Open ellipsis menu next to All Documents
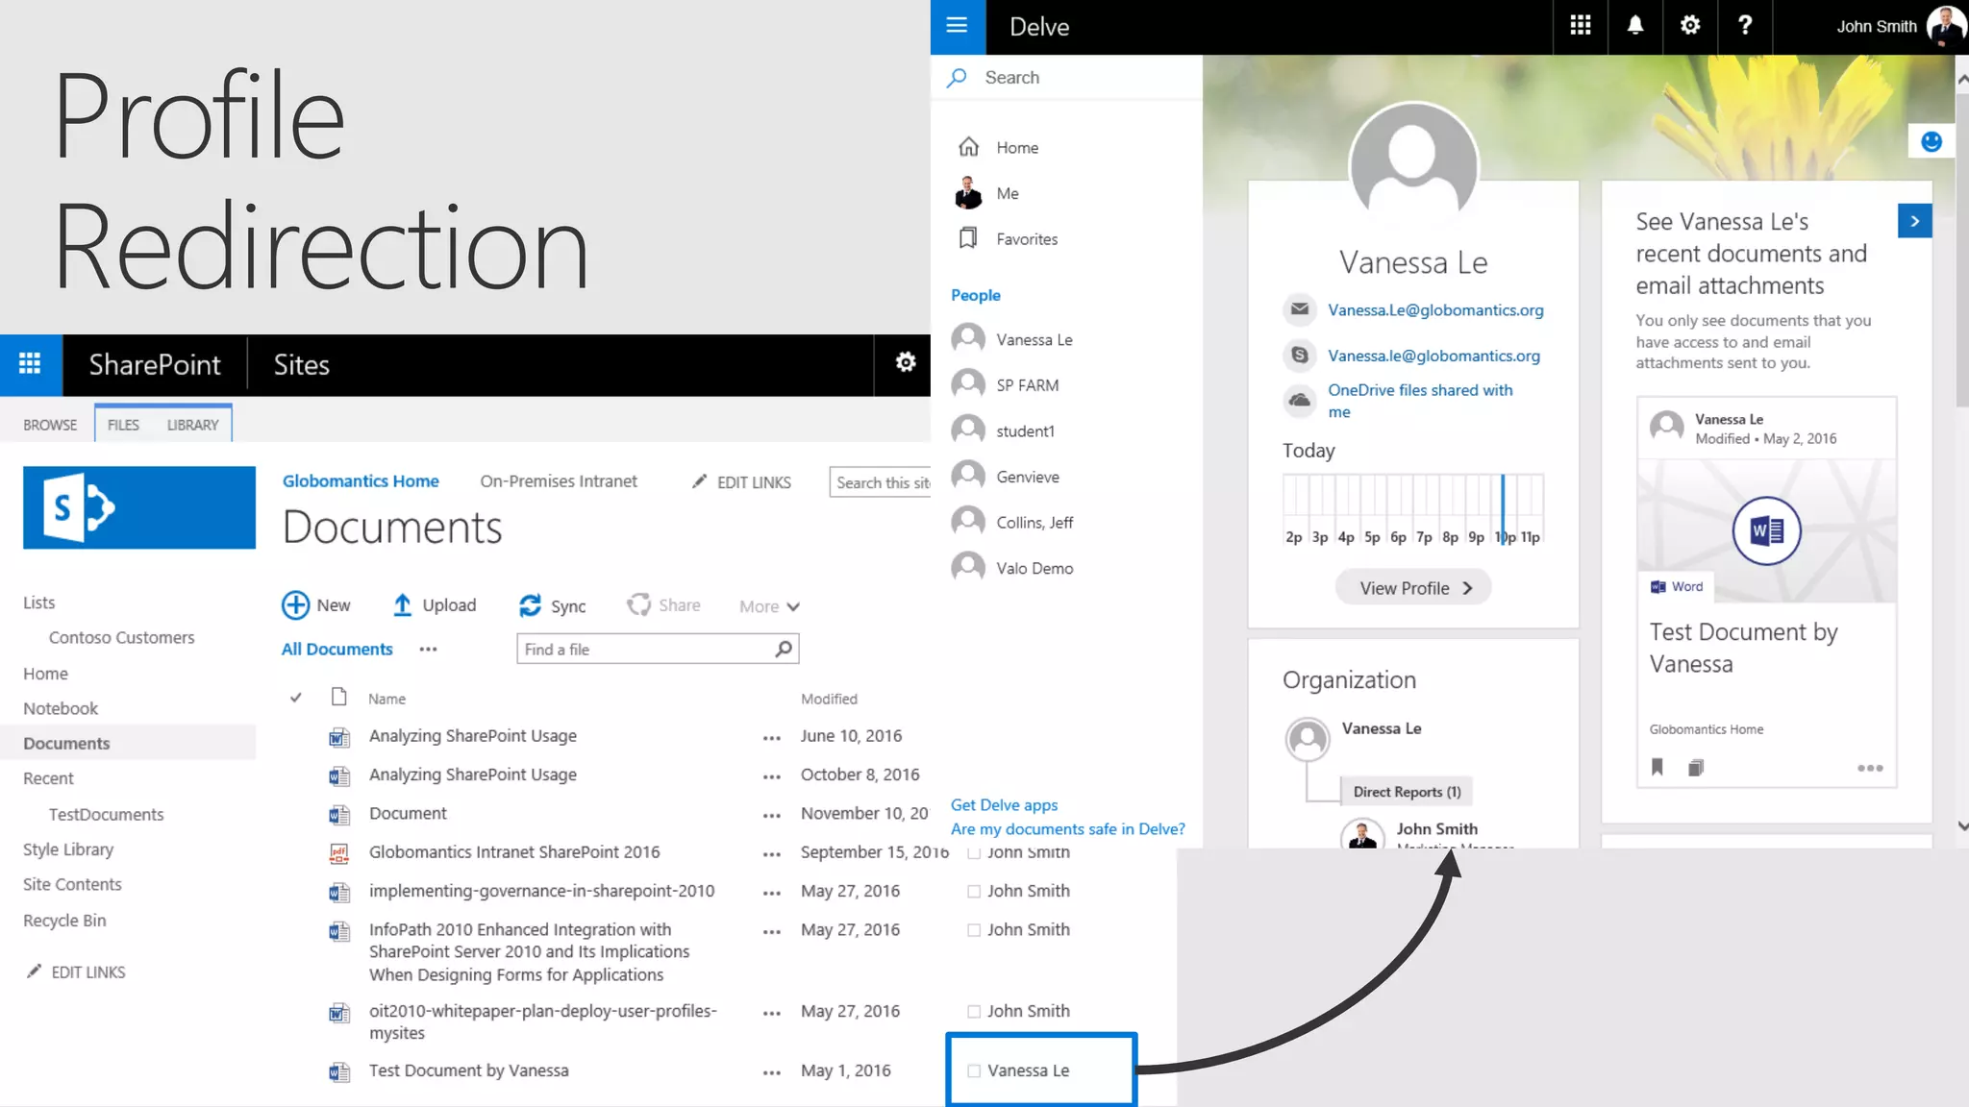 pos(428,650)
